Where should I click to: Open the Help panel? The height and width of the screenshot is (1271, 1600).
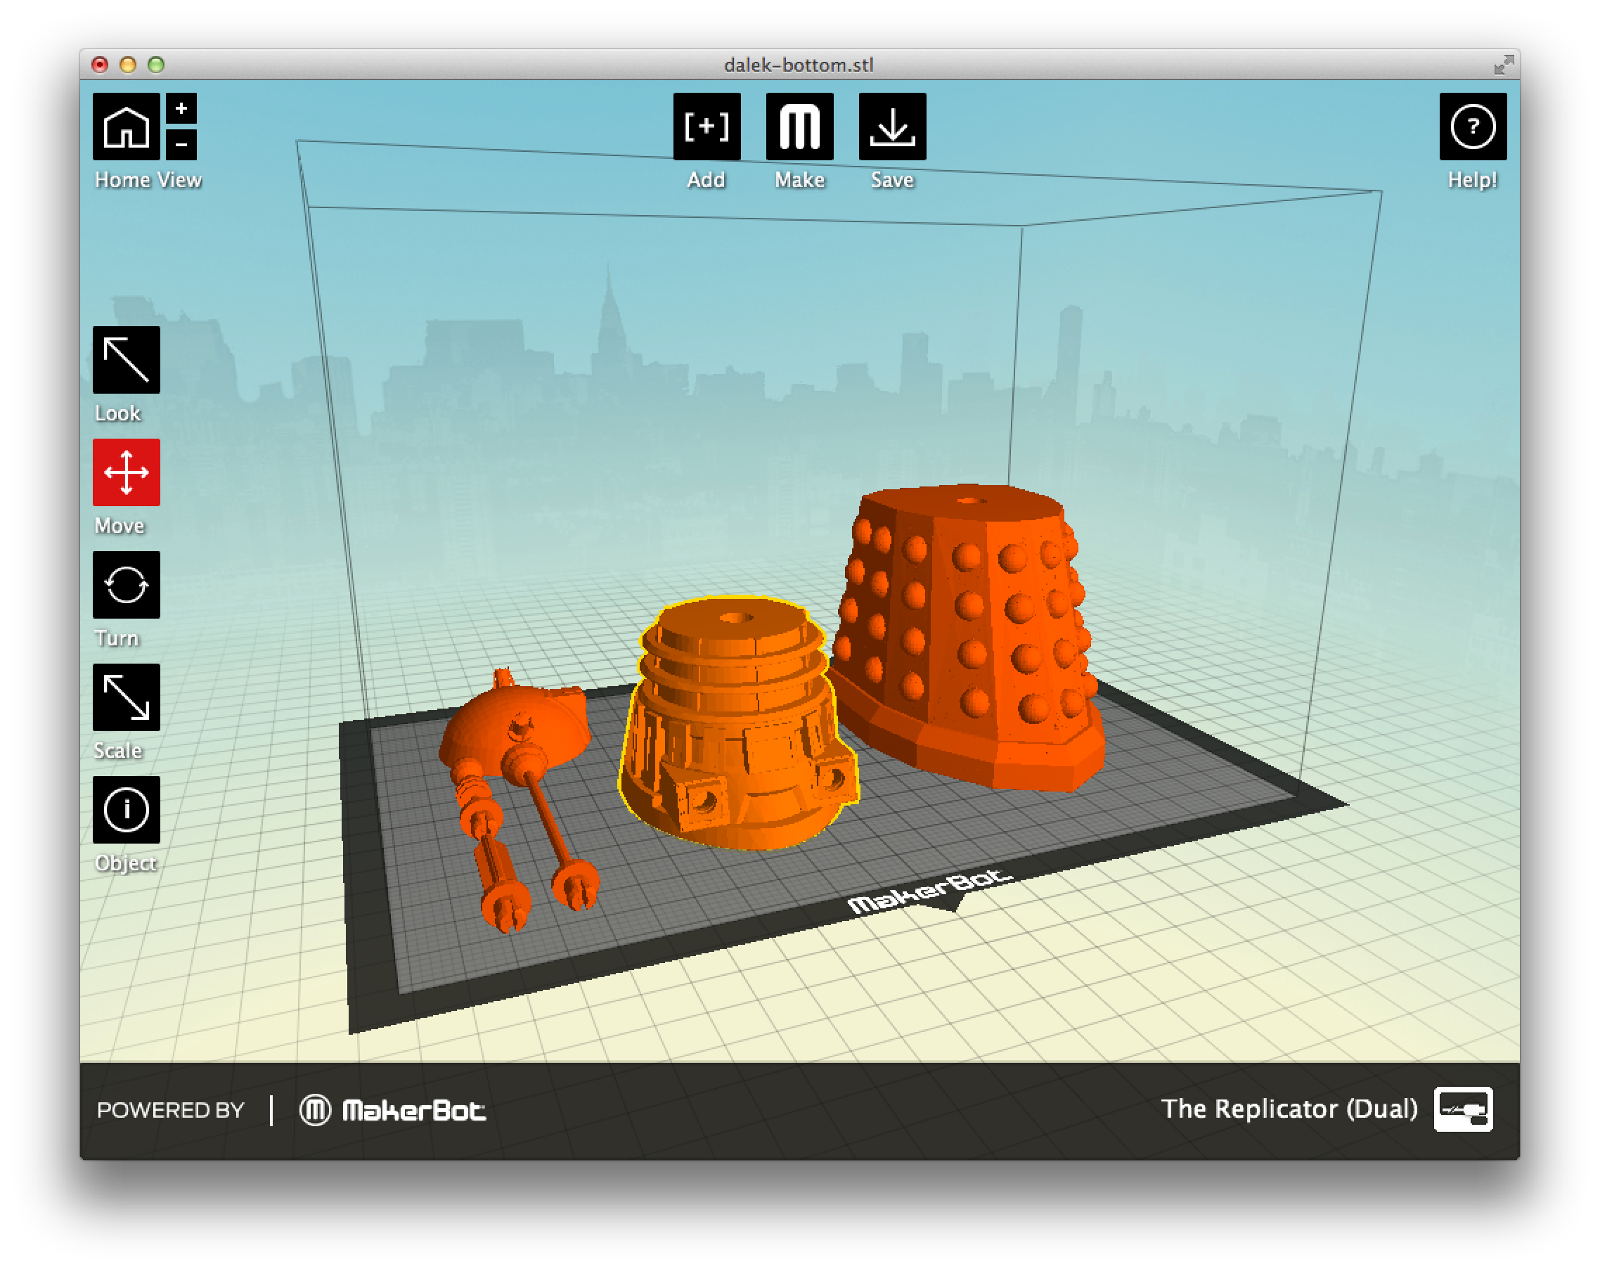pyautogui.click(x=1473, y=126)
